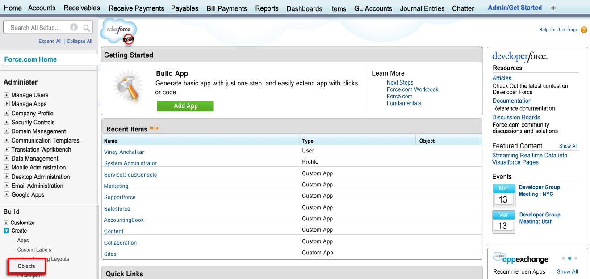Click the info icon in search box
This screenshot has width=590, height=279.
(x=74, y=28)
